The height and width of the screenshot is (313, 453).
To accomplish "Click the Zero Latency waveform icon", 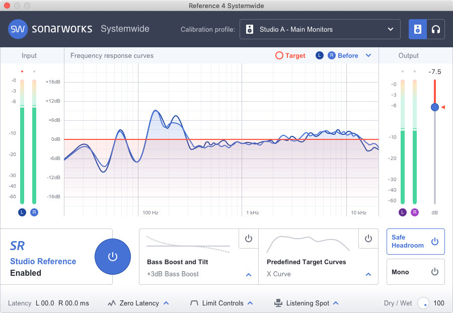I will point(112,303).
